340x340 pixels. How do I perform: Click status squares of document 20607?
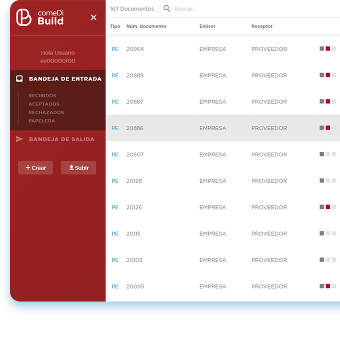pyautogui.click(x=327, y=154)
